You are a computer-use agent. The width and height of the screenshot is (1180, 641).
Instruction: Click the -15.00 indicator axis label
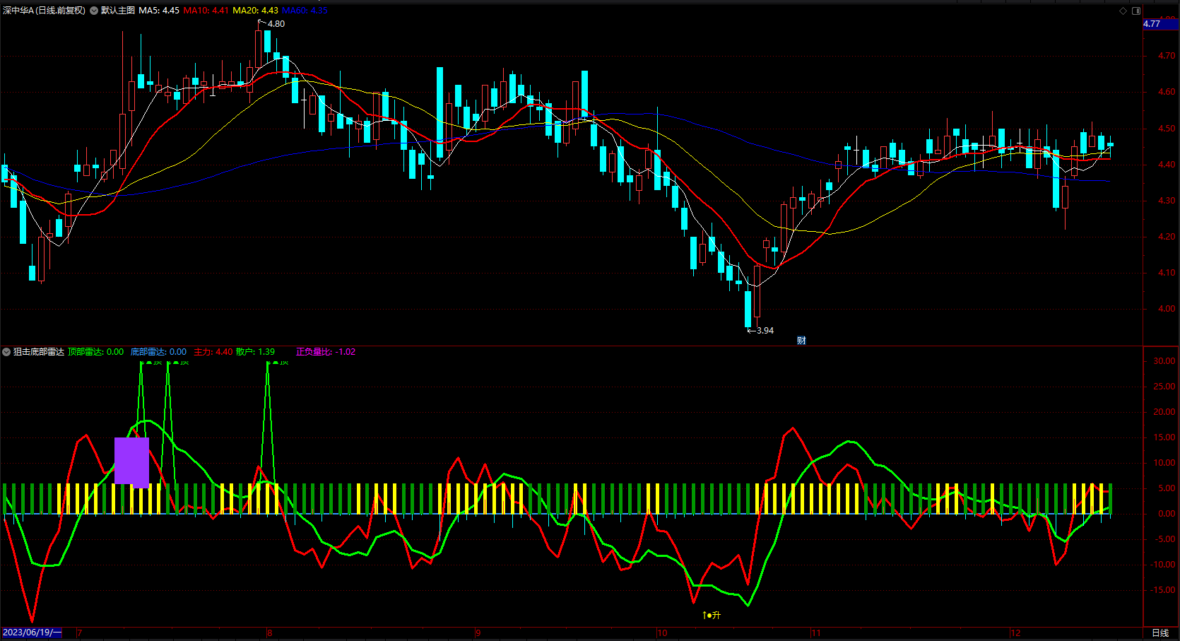[x=1163, y=590]
